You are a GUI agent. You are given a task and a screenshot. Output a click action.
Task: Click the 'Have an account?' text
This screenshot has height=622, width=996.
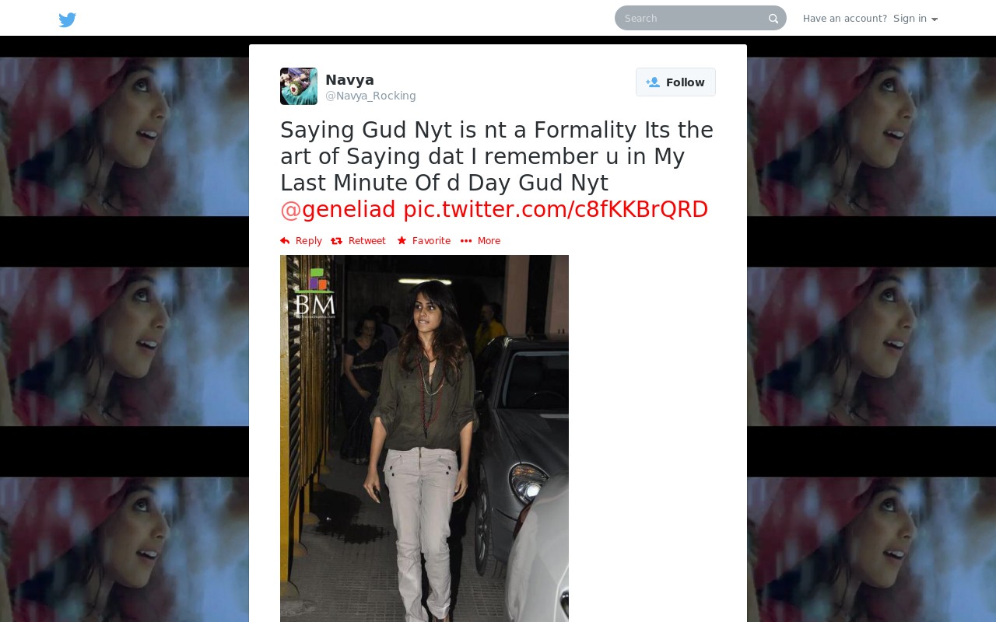[845, 19]
